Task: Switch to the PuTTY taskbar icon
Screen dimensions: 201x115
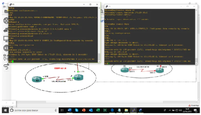Action: [133, 110]
